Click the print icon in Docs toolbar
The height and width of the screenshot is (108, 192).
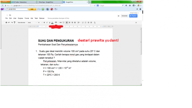pos(6,22)
